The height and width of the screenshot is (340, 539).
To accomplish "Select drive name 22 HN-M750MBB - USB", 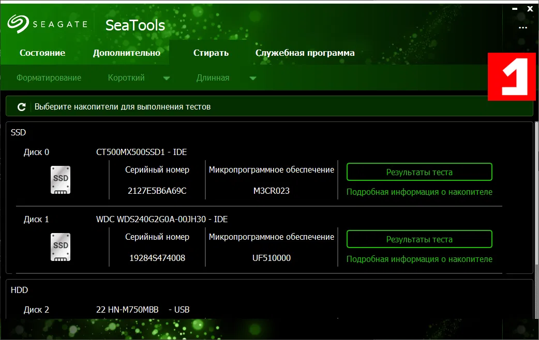I will tap(143, 310).
